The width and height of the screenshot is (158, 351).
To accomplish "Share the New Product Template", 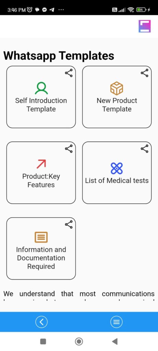I will click(x=144, y=73).
